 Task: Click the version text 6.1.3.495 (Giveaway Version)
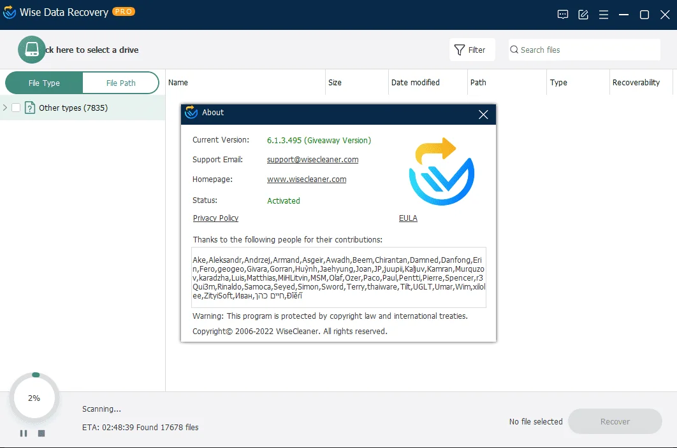click(319, 140)
